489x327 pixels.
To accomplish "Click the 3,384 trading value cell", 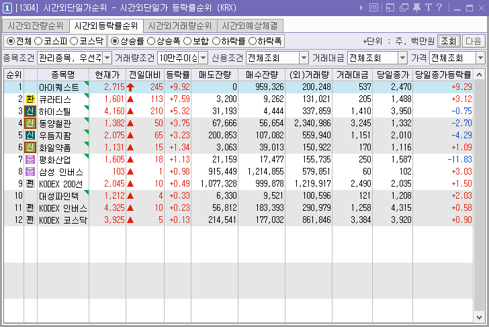I will coord(361,220).
